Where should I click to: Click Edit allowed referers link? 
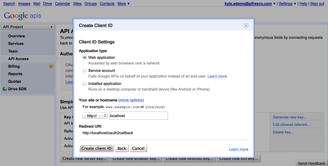291,124
